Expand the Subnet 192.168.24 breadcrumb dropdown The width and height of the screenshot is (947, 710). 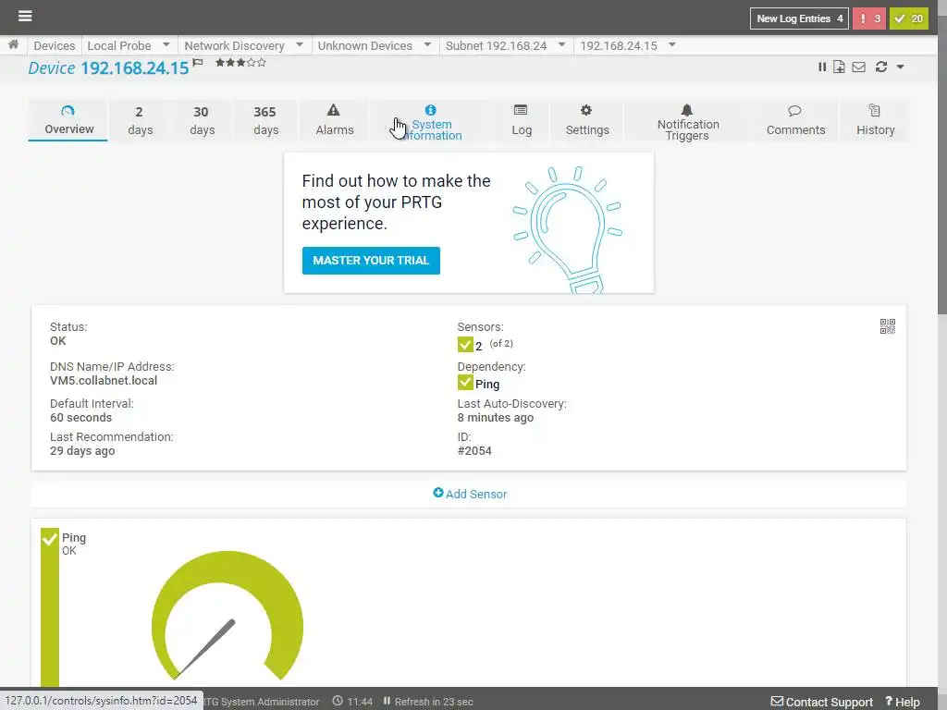click(561, 44)
